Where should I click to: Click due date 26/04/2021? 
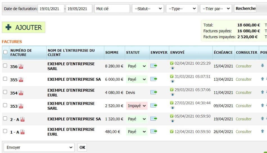[x=223, y=132]
